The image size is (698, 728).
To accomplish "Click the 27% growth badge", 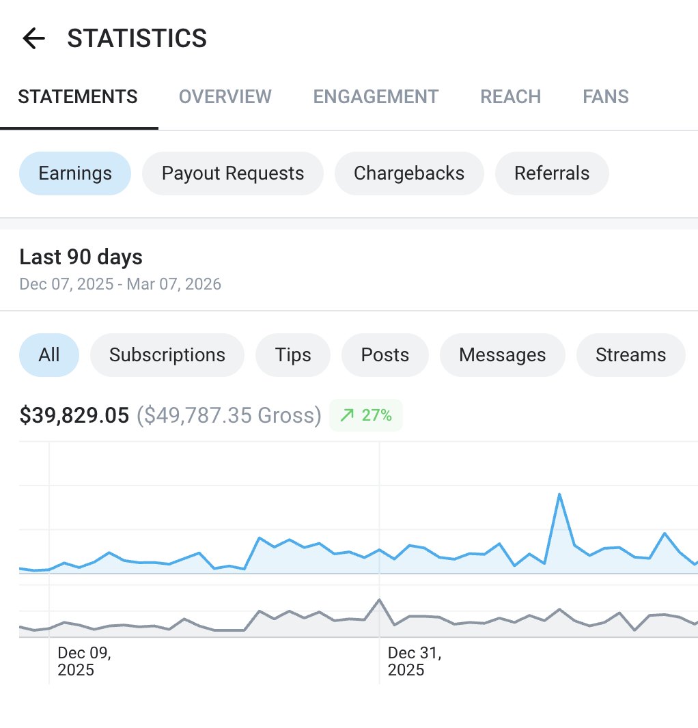I will click(x=366, y=415).
